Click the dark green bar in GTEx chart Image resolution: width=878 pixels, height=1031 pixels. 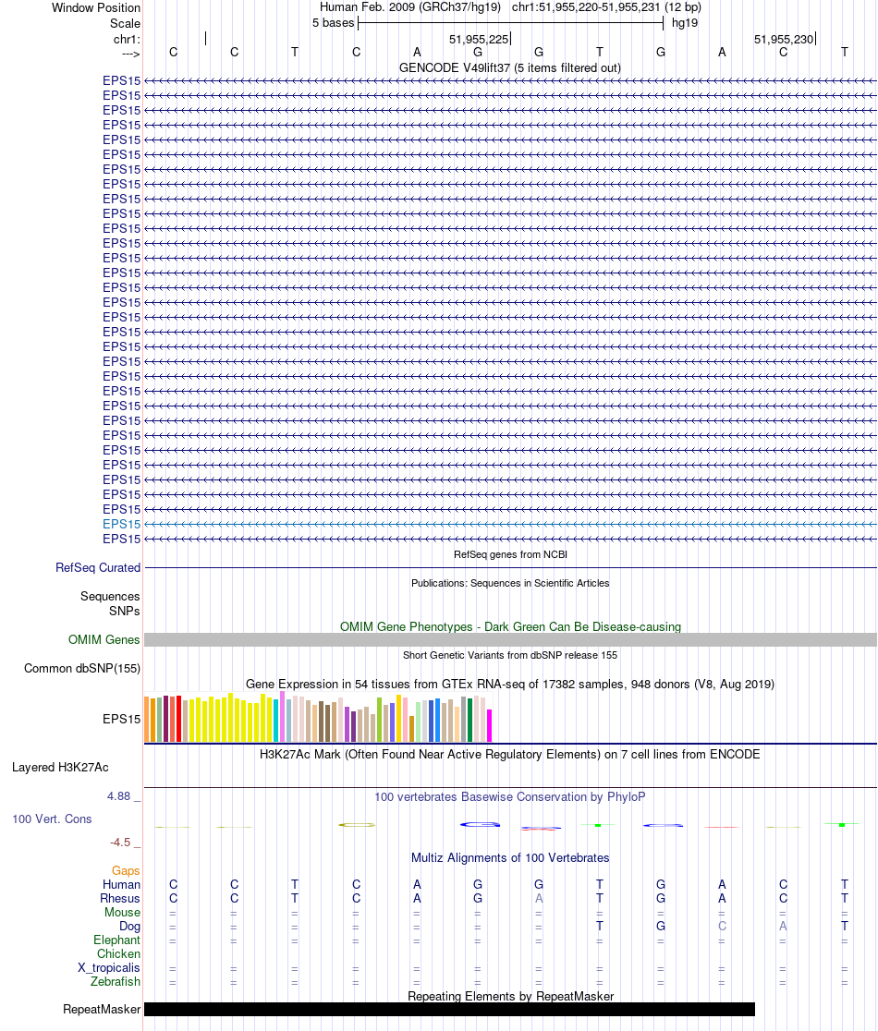point(469,720)
